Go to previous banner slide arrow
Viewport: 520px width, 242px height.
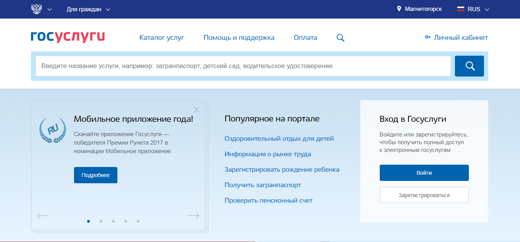click(x=43, y=216)
